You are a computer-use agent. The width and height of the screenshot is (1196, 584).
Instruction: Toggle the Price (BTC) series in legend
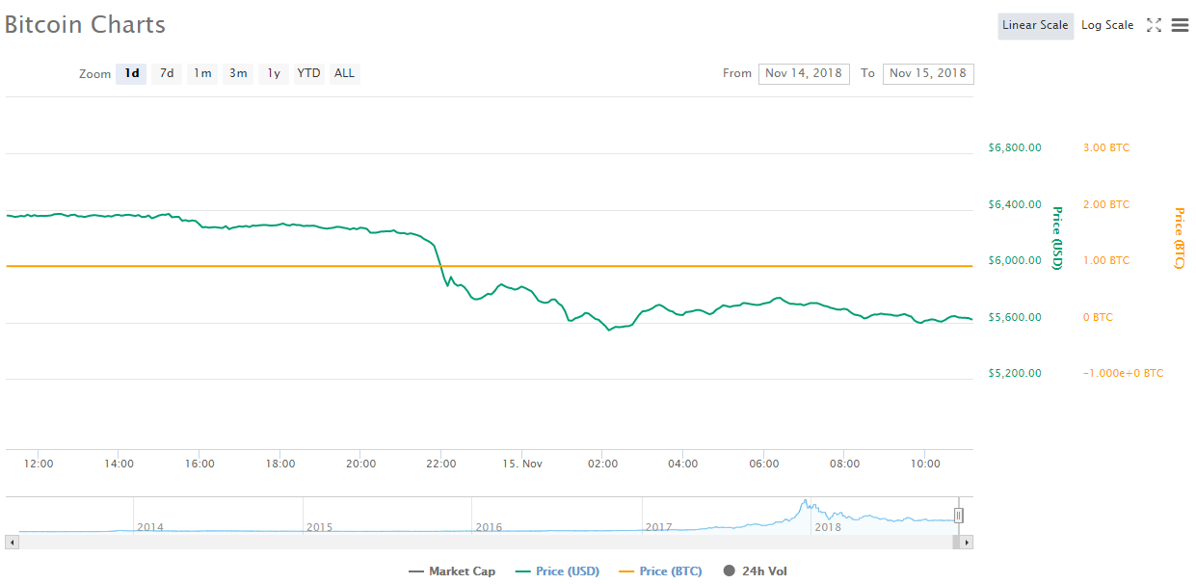point(660,571)
